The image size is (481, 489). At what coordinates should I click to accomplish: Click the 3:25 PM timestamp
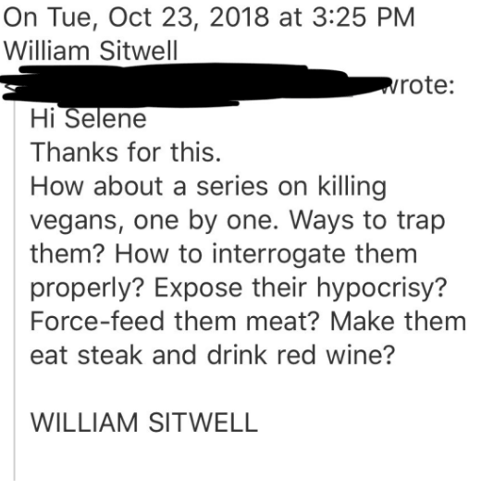coord(364,18)
